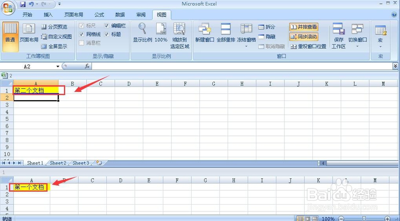This screenshot has height=221, width=400.
Task: Open the Insert (插入) tab
Action: point(48,15)
